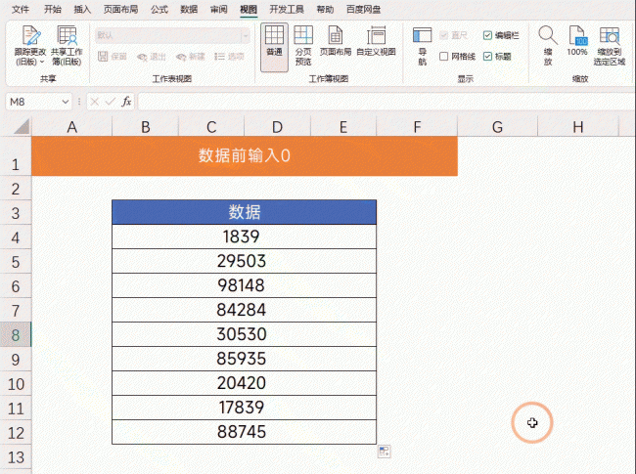Open Custom Views dialog
Viewport: 636px width, 474px height.
[376, 40]
